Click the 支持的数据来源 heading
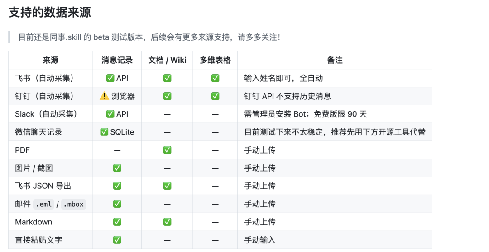489x252 pixels. coord(50,13)
